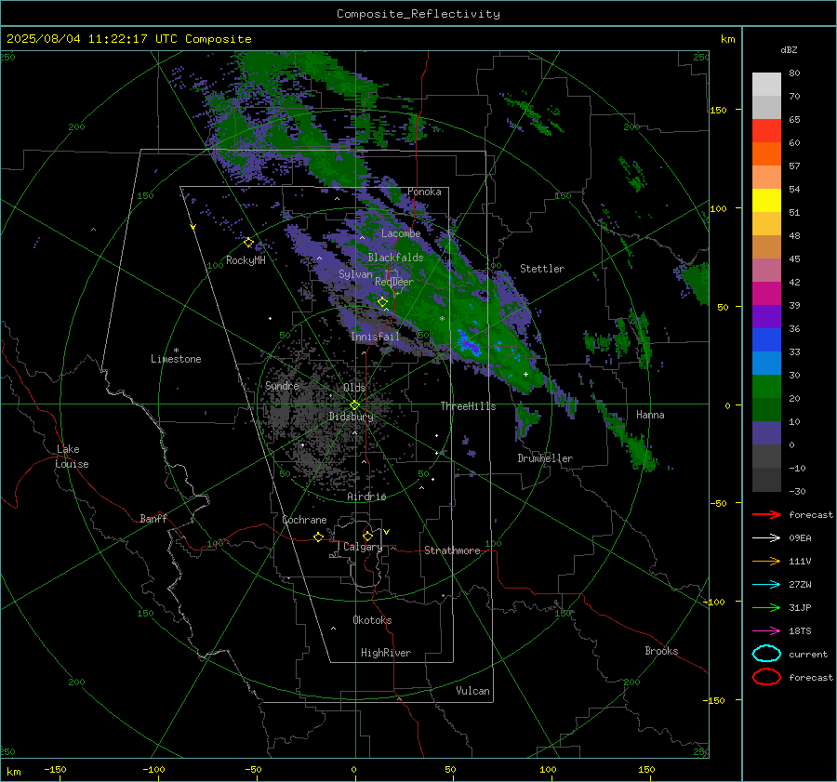
Task: Click the red 60 dBZ color swatch
Action: [766, 131]
